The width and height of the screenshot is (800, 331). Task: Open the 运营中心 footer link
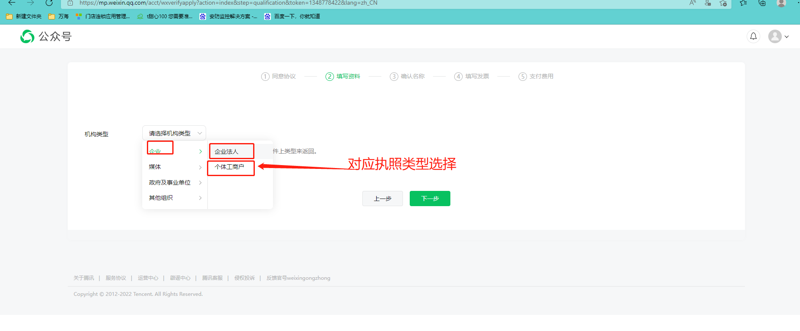point(148,278)
